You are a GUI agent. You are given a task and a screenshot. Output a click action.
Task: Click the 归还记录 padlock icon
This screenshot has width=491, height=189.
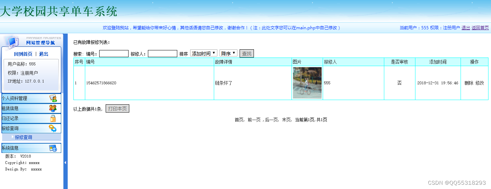point(53,118)
